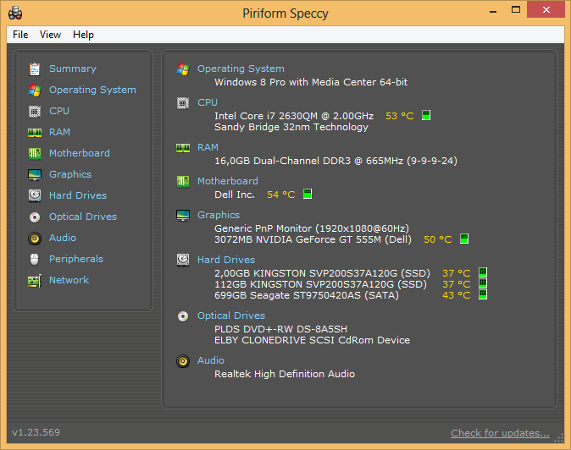Click the Peripherals mouse icon in sidebar
Image resolution: width=571 pixels, height=450 pixels.
34,259
